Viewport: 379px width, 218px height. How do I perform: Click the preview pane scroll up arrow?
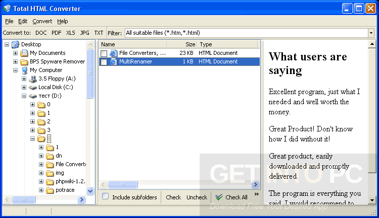point(372,44)
